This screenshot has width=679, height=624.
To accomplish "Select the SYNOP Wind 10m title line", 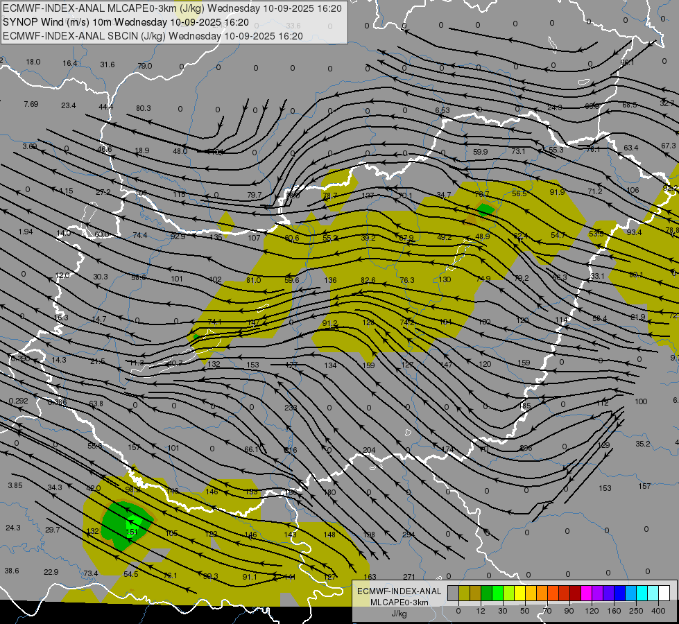I will pyautogui.click(x=126, y=22).
